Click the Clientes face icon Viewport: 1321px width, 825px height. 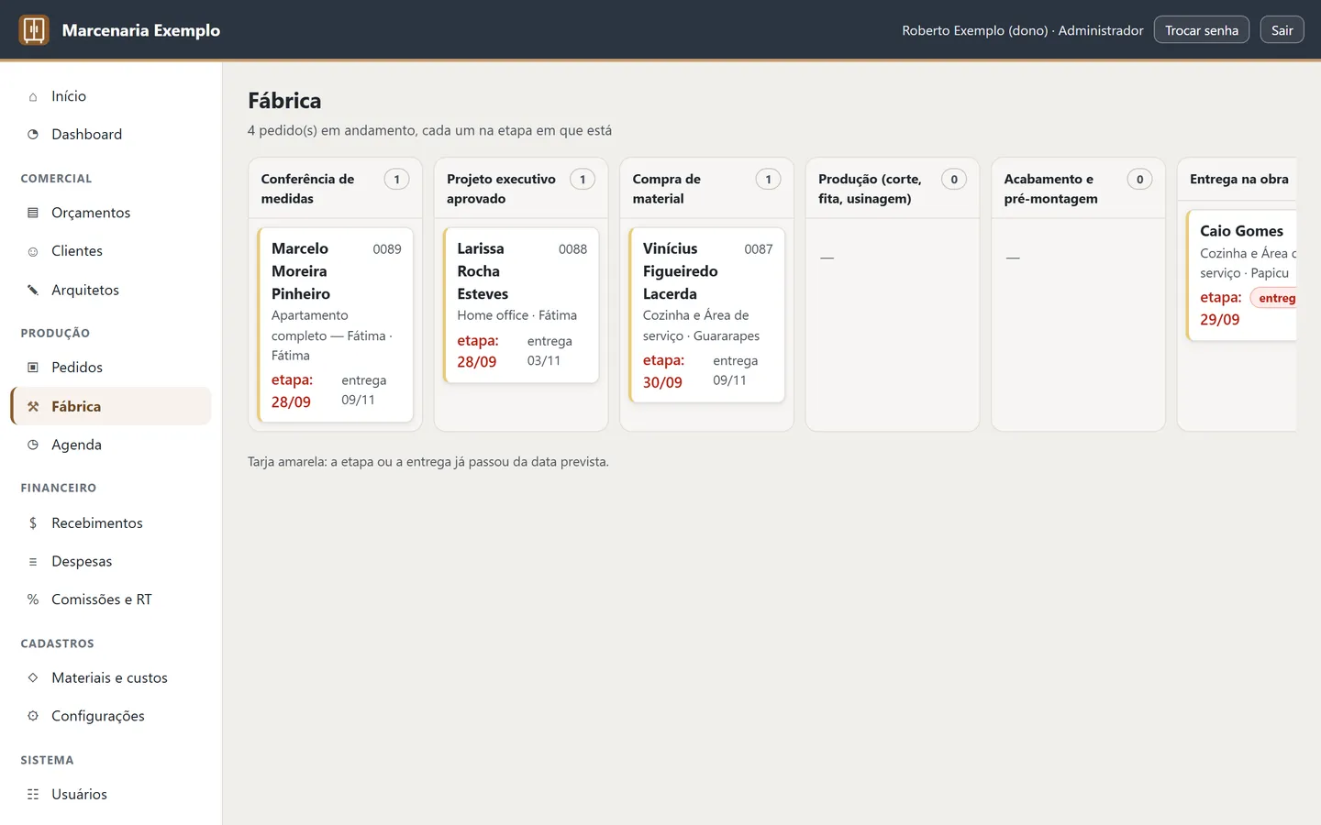pos(33,251)
